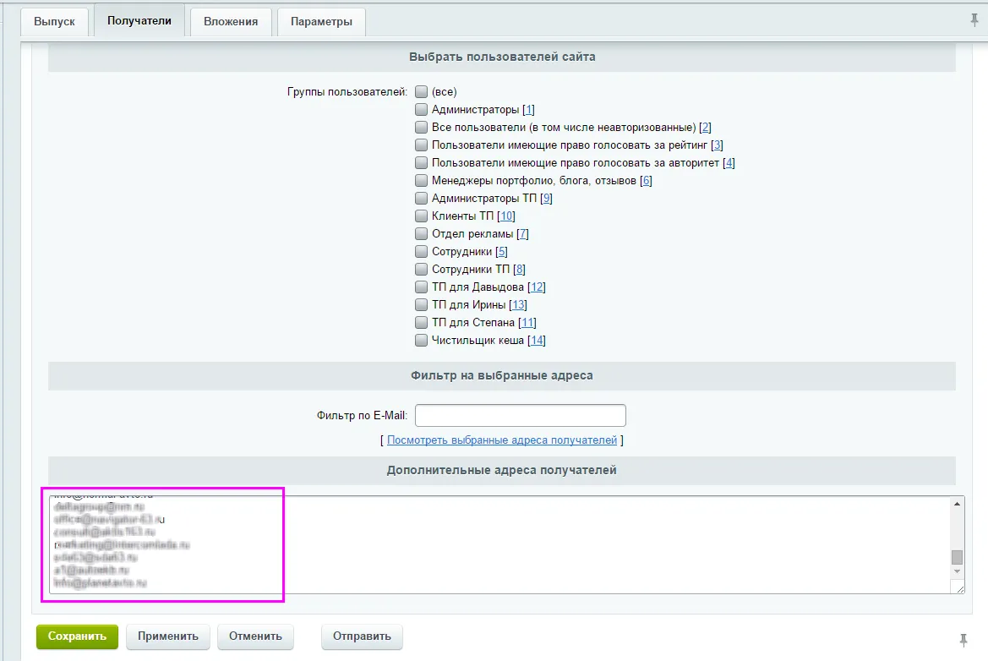Click the pin icon at top right

974,19
